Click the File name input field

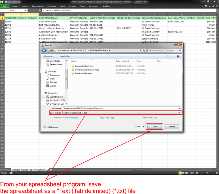point(121,108)
